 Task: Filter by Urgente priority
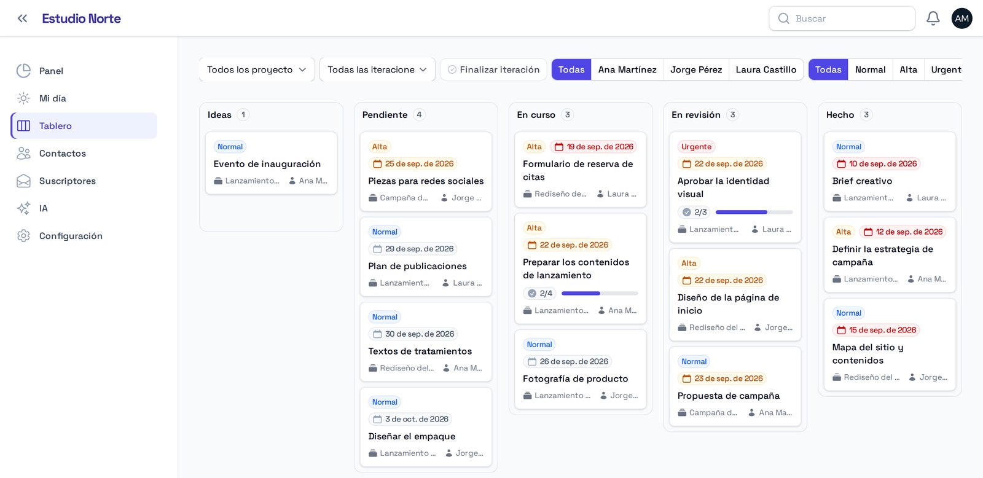(x=945, y=69)
